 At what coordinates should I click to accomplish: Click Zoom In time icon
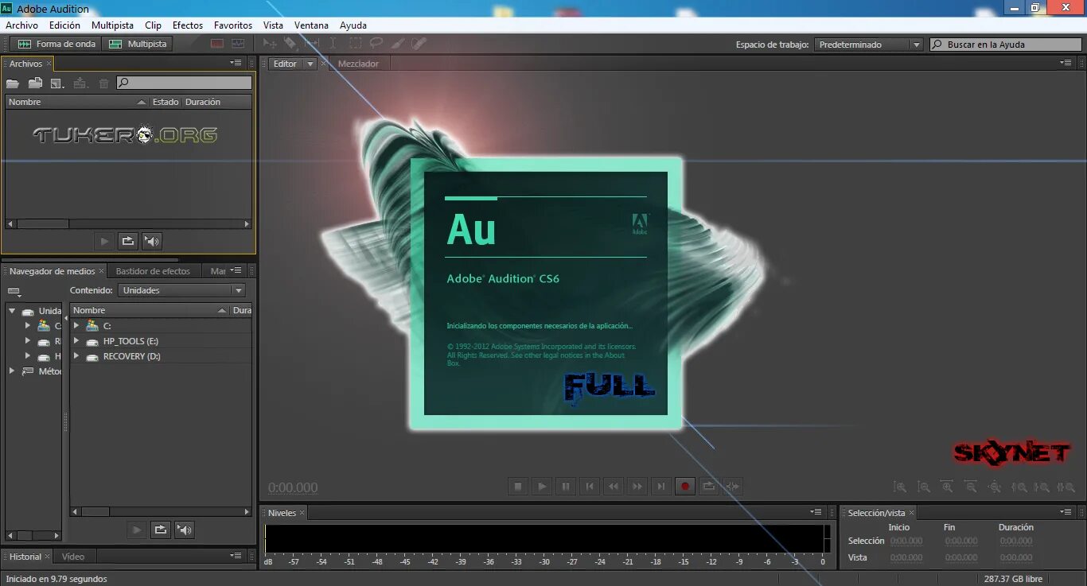pyautogui.click(x=947, y=487)
